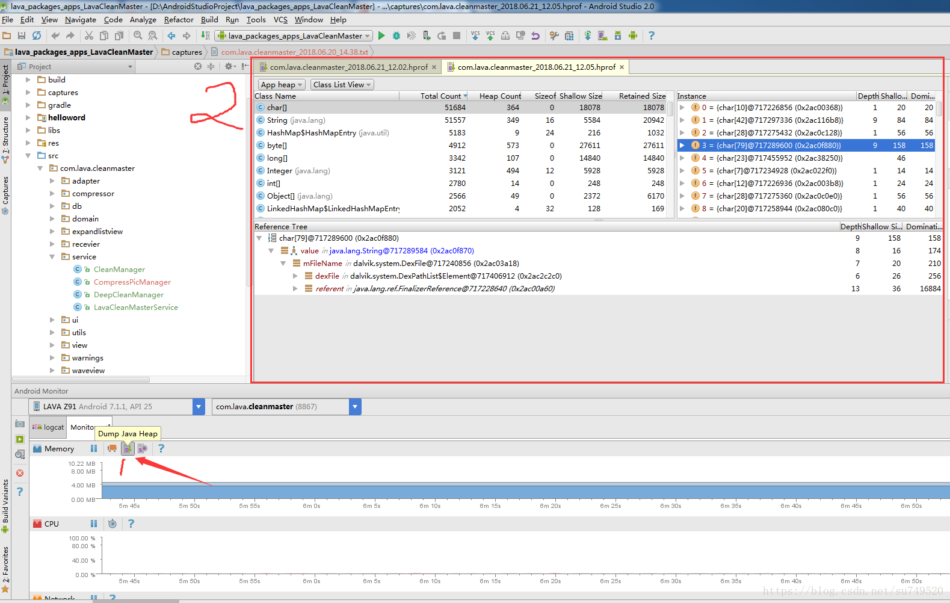Screen dimensions: 950x603
Task: Select LavaCleanMasterService in project tree
Action: pos(136,308)
